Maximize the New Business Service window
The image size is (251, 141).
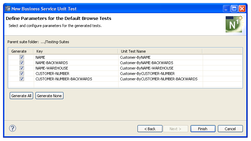(x=234, y=9)
